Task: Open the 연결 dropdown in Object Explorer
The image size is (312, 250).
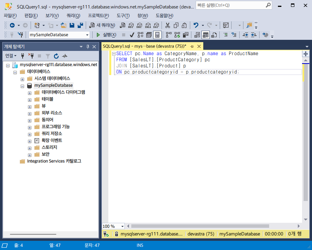Action: (x=11, y=56)
